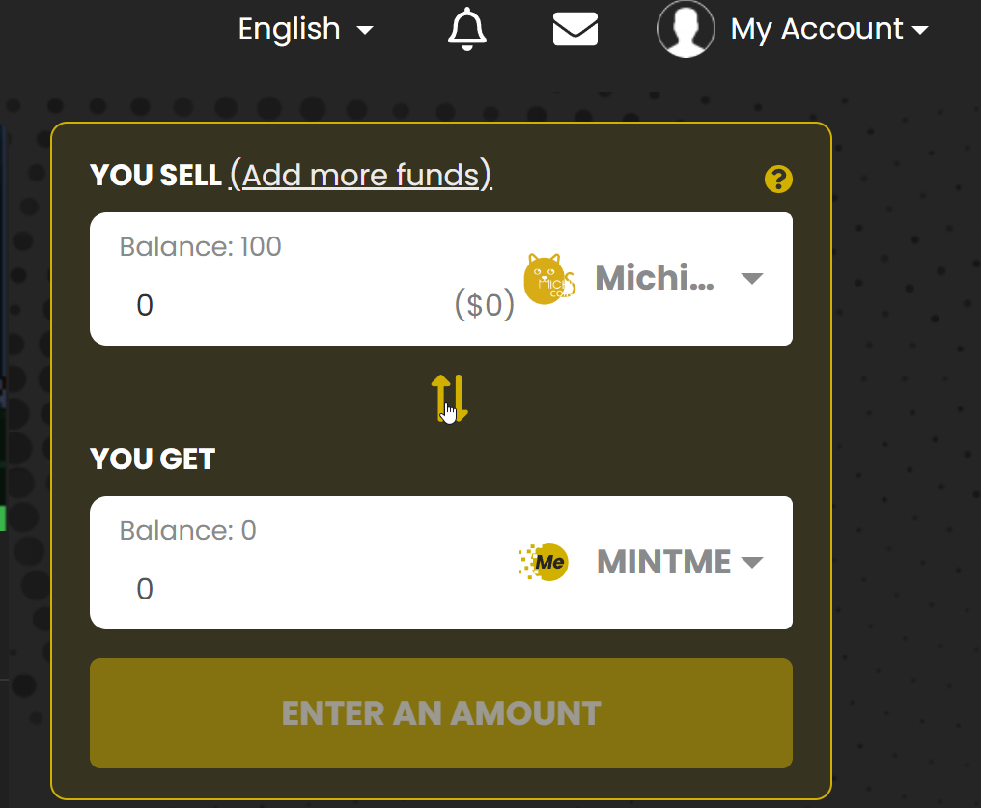Open the My Account menu
The height and width of the screenshot is (808, 981).
[x=816, y=29]
